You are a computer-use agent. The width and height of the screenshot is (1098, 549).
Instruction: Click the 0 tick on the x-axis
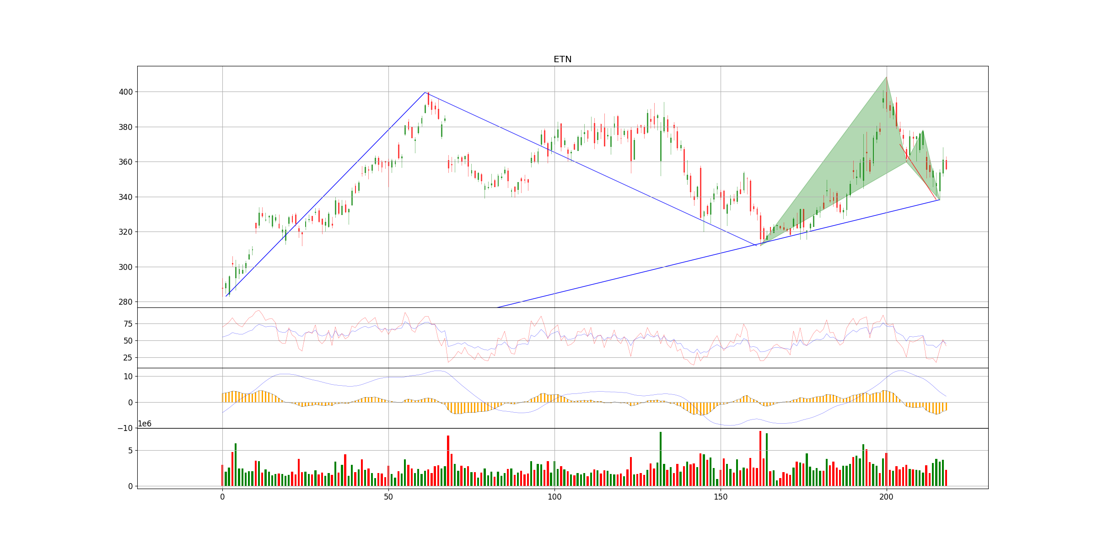(x=222, y=496)
